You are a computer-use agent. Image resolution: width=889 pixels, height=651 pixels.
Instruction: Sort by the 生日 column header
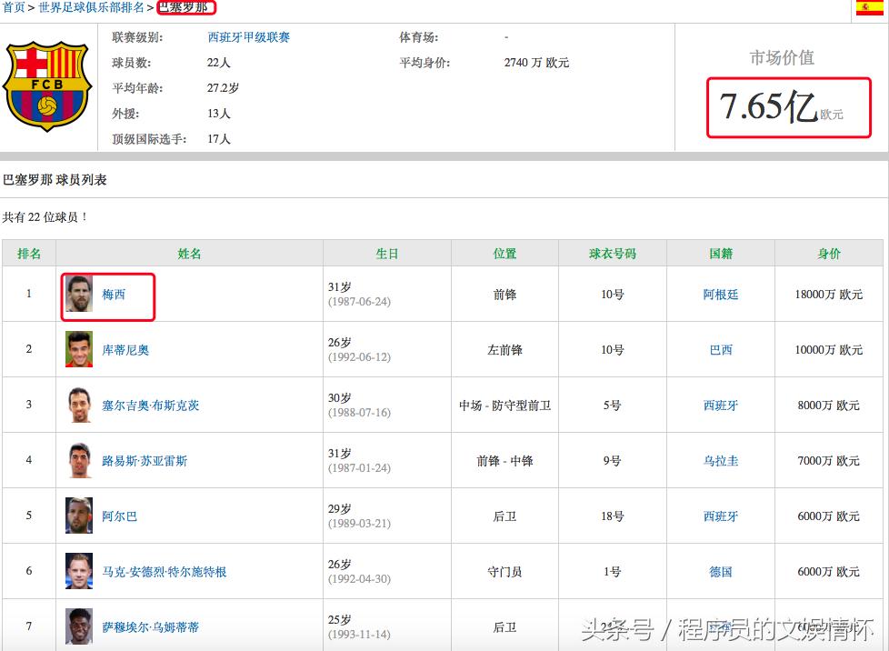point(386,253)
